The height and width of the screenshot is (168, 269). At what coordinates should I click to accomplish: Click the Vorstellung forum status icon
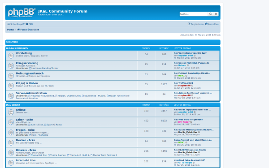pos(11,56)
